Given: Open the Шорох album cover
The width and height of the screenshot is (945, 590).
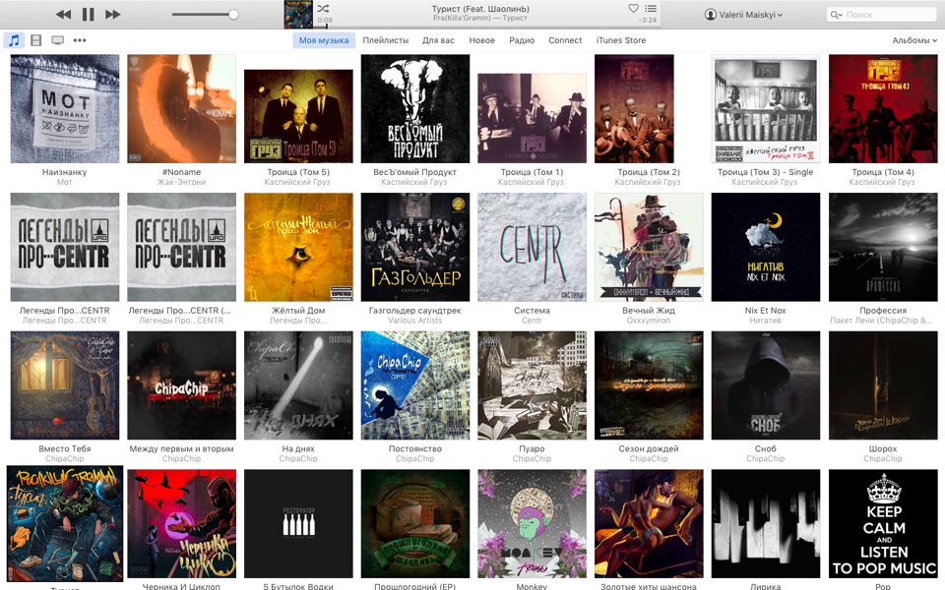Looking at the screenshot, I should coord(883,385).
